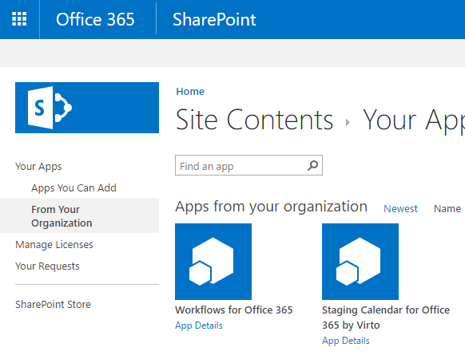Click the Site Contents title link
This screenshot has width=465, height=359.
(x=254, y=120)
